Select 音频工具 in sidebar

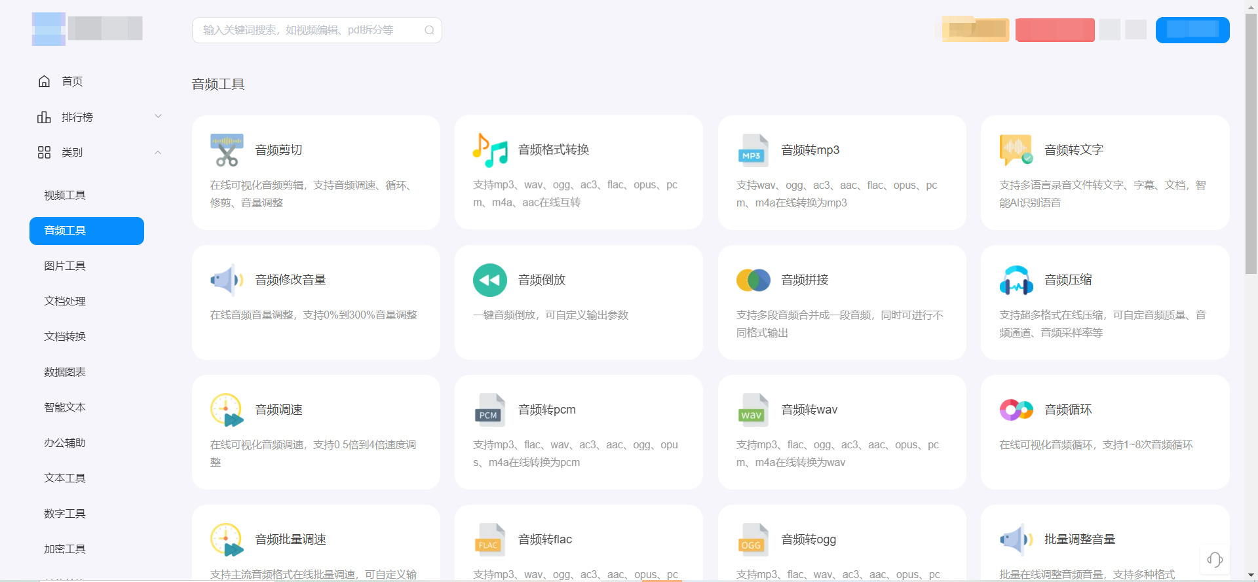(86, 231)
